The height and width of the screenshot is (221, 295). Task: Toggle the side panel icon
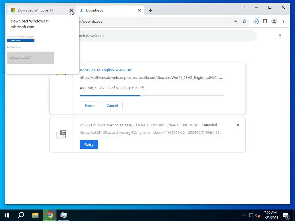265,21
